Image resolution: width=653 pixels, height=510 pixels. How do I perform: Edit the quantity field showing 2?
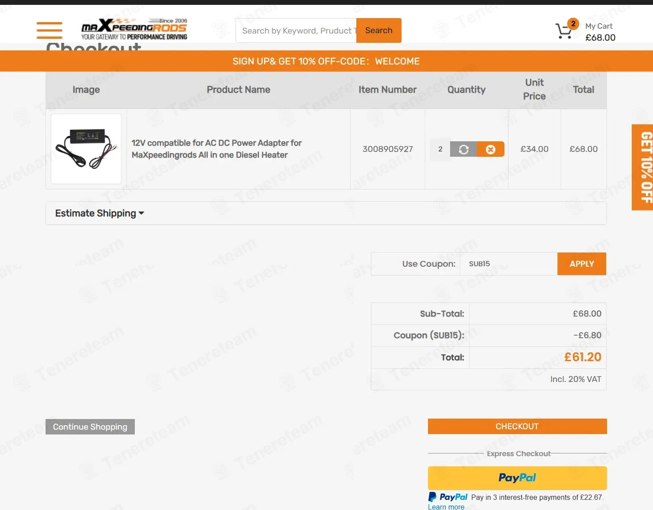pos(440,149)
